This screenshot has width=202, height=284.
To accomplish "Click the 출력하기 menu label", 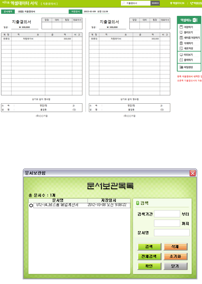I will (x=188, y=60).
